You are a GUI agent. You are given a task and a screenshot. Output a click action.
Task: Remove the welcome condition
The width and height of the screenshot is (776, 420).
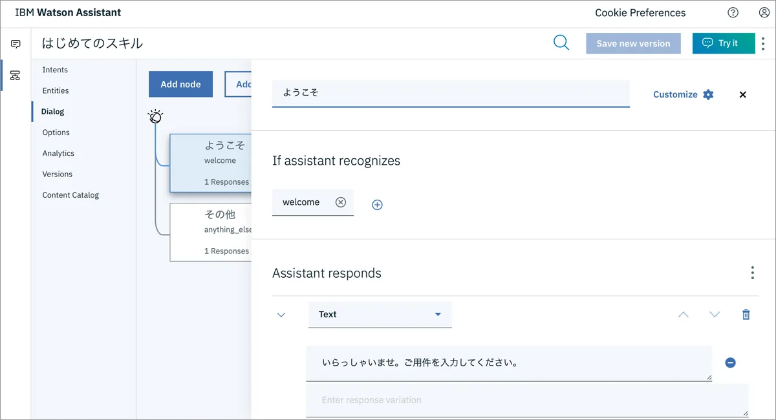click(341, 202)
